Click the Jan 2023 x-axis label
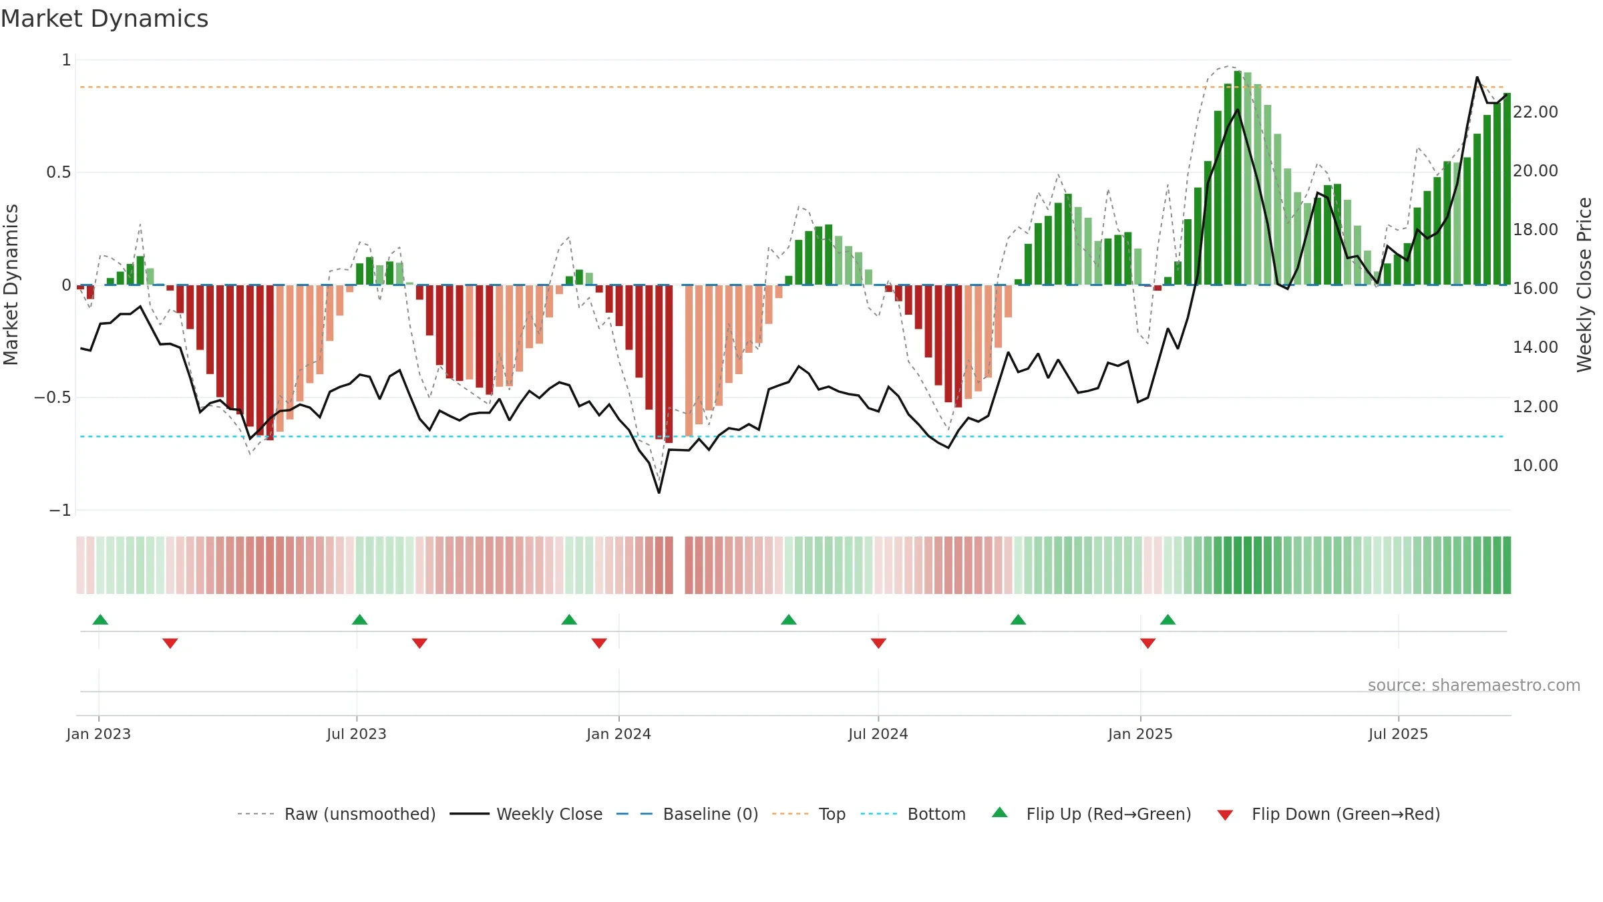This screenshot has height=902, width=1603. (x=99, y=734)
